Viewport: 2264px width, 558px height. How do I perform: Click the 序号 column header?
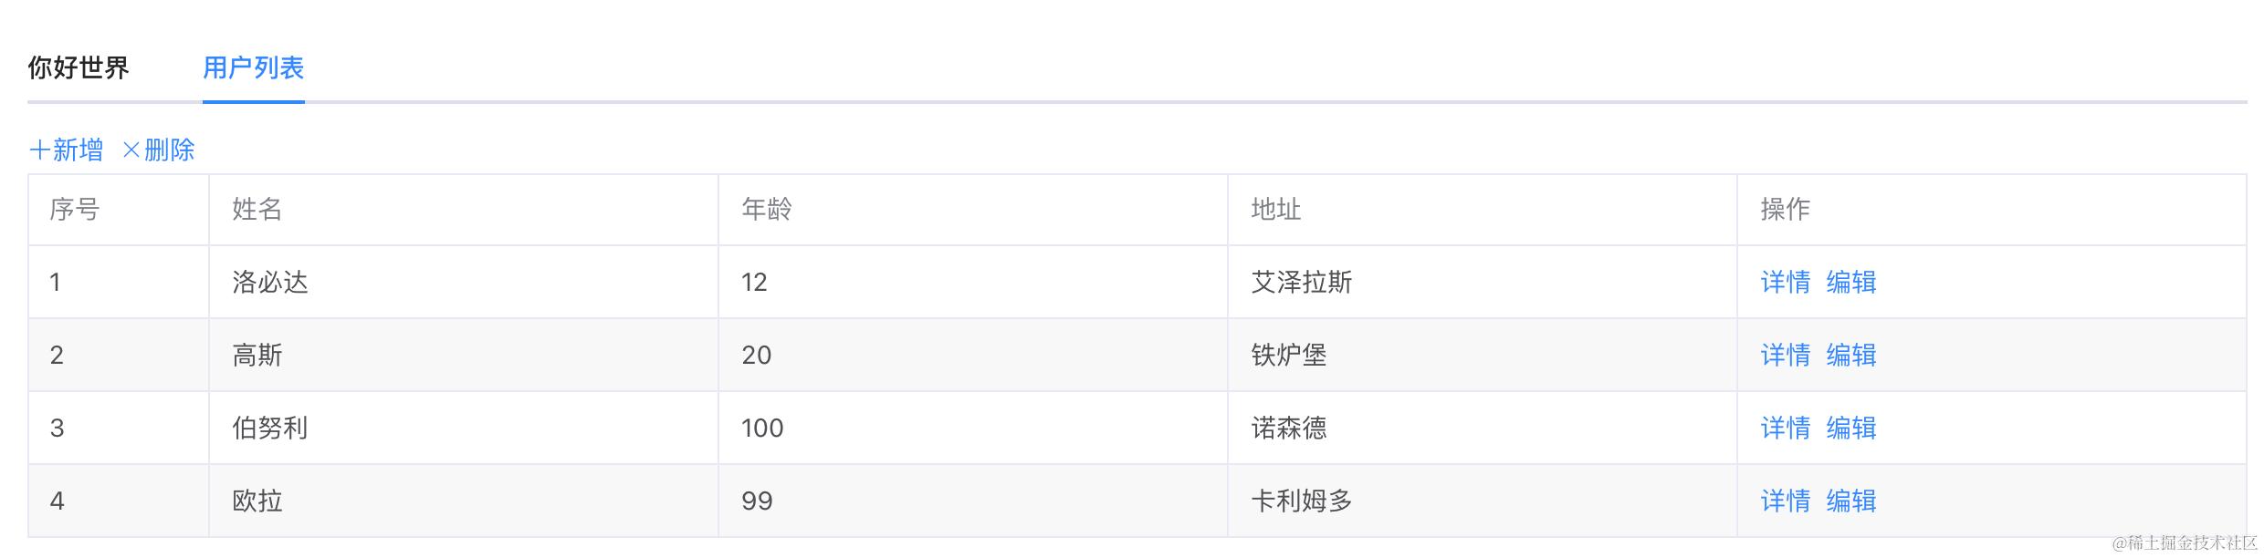(75, 210)
